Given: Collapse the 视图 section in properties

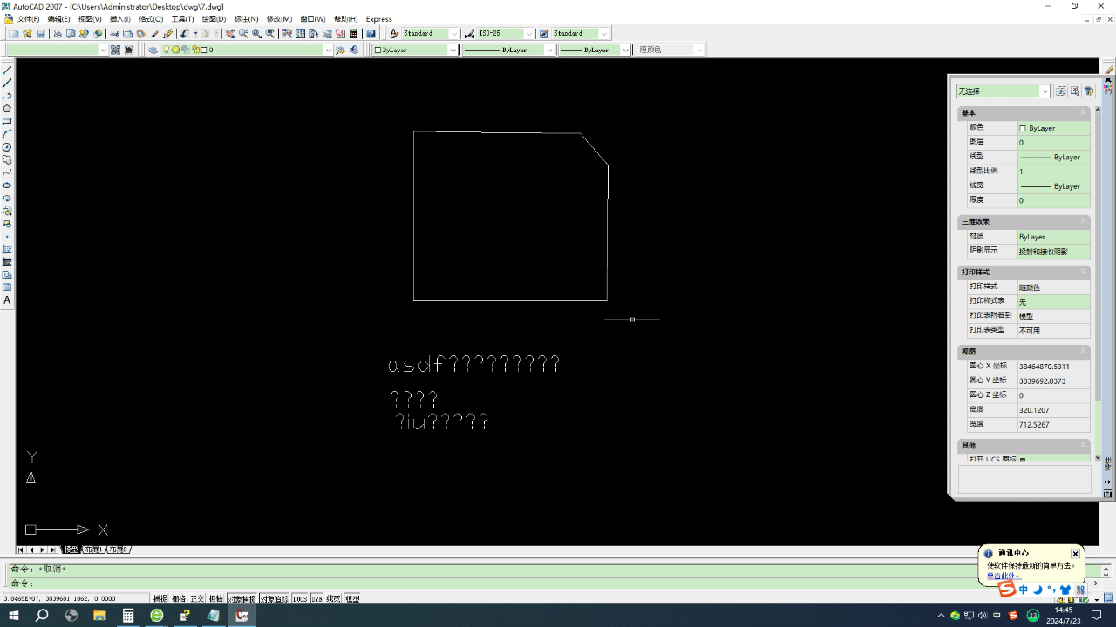Looking at the screenshot, I should click(1084, 352).
